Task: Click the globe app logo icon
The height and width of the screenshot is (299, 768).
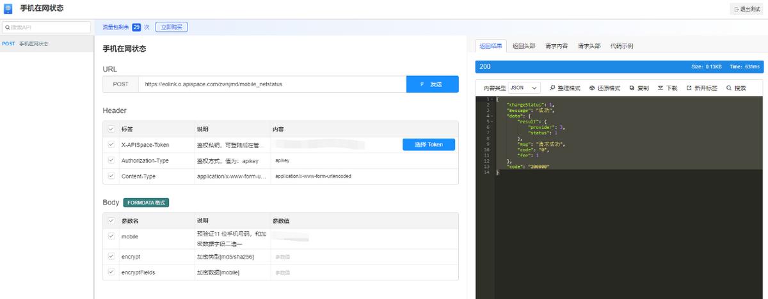Action: [x=8, y=8]
